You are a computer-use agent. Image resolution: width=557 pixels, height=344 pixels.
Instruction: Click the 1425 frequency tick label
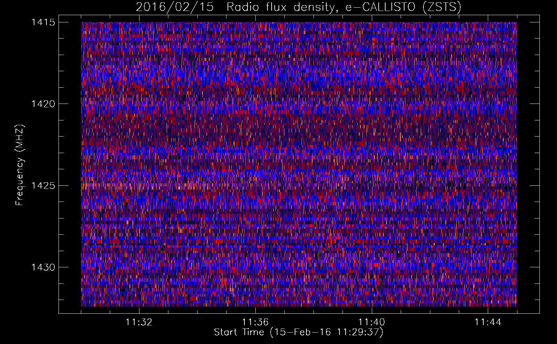click(43, 186)
